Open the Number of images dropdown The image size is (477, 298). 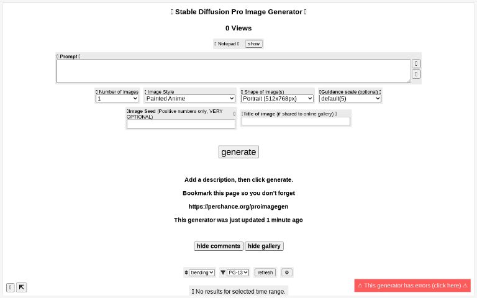[117, 98]
